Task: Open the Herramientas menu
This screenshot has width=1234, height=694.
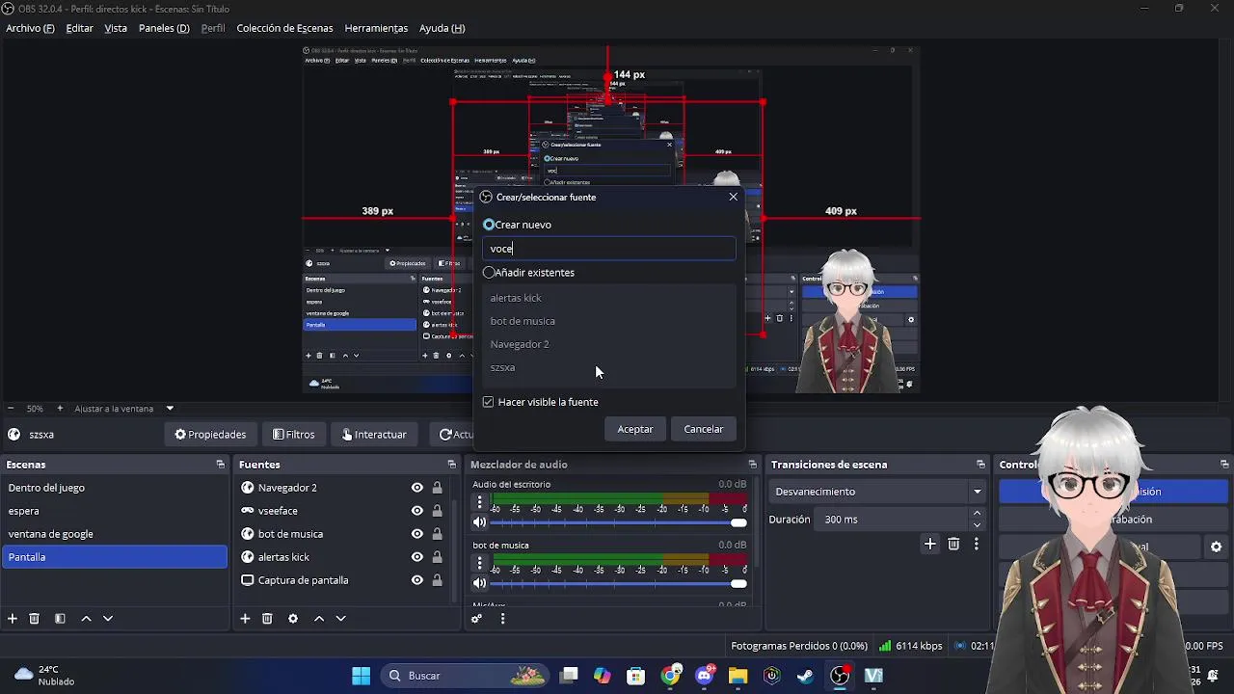Action: (x=376, y=28)
